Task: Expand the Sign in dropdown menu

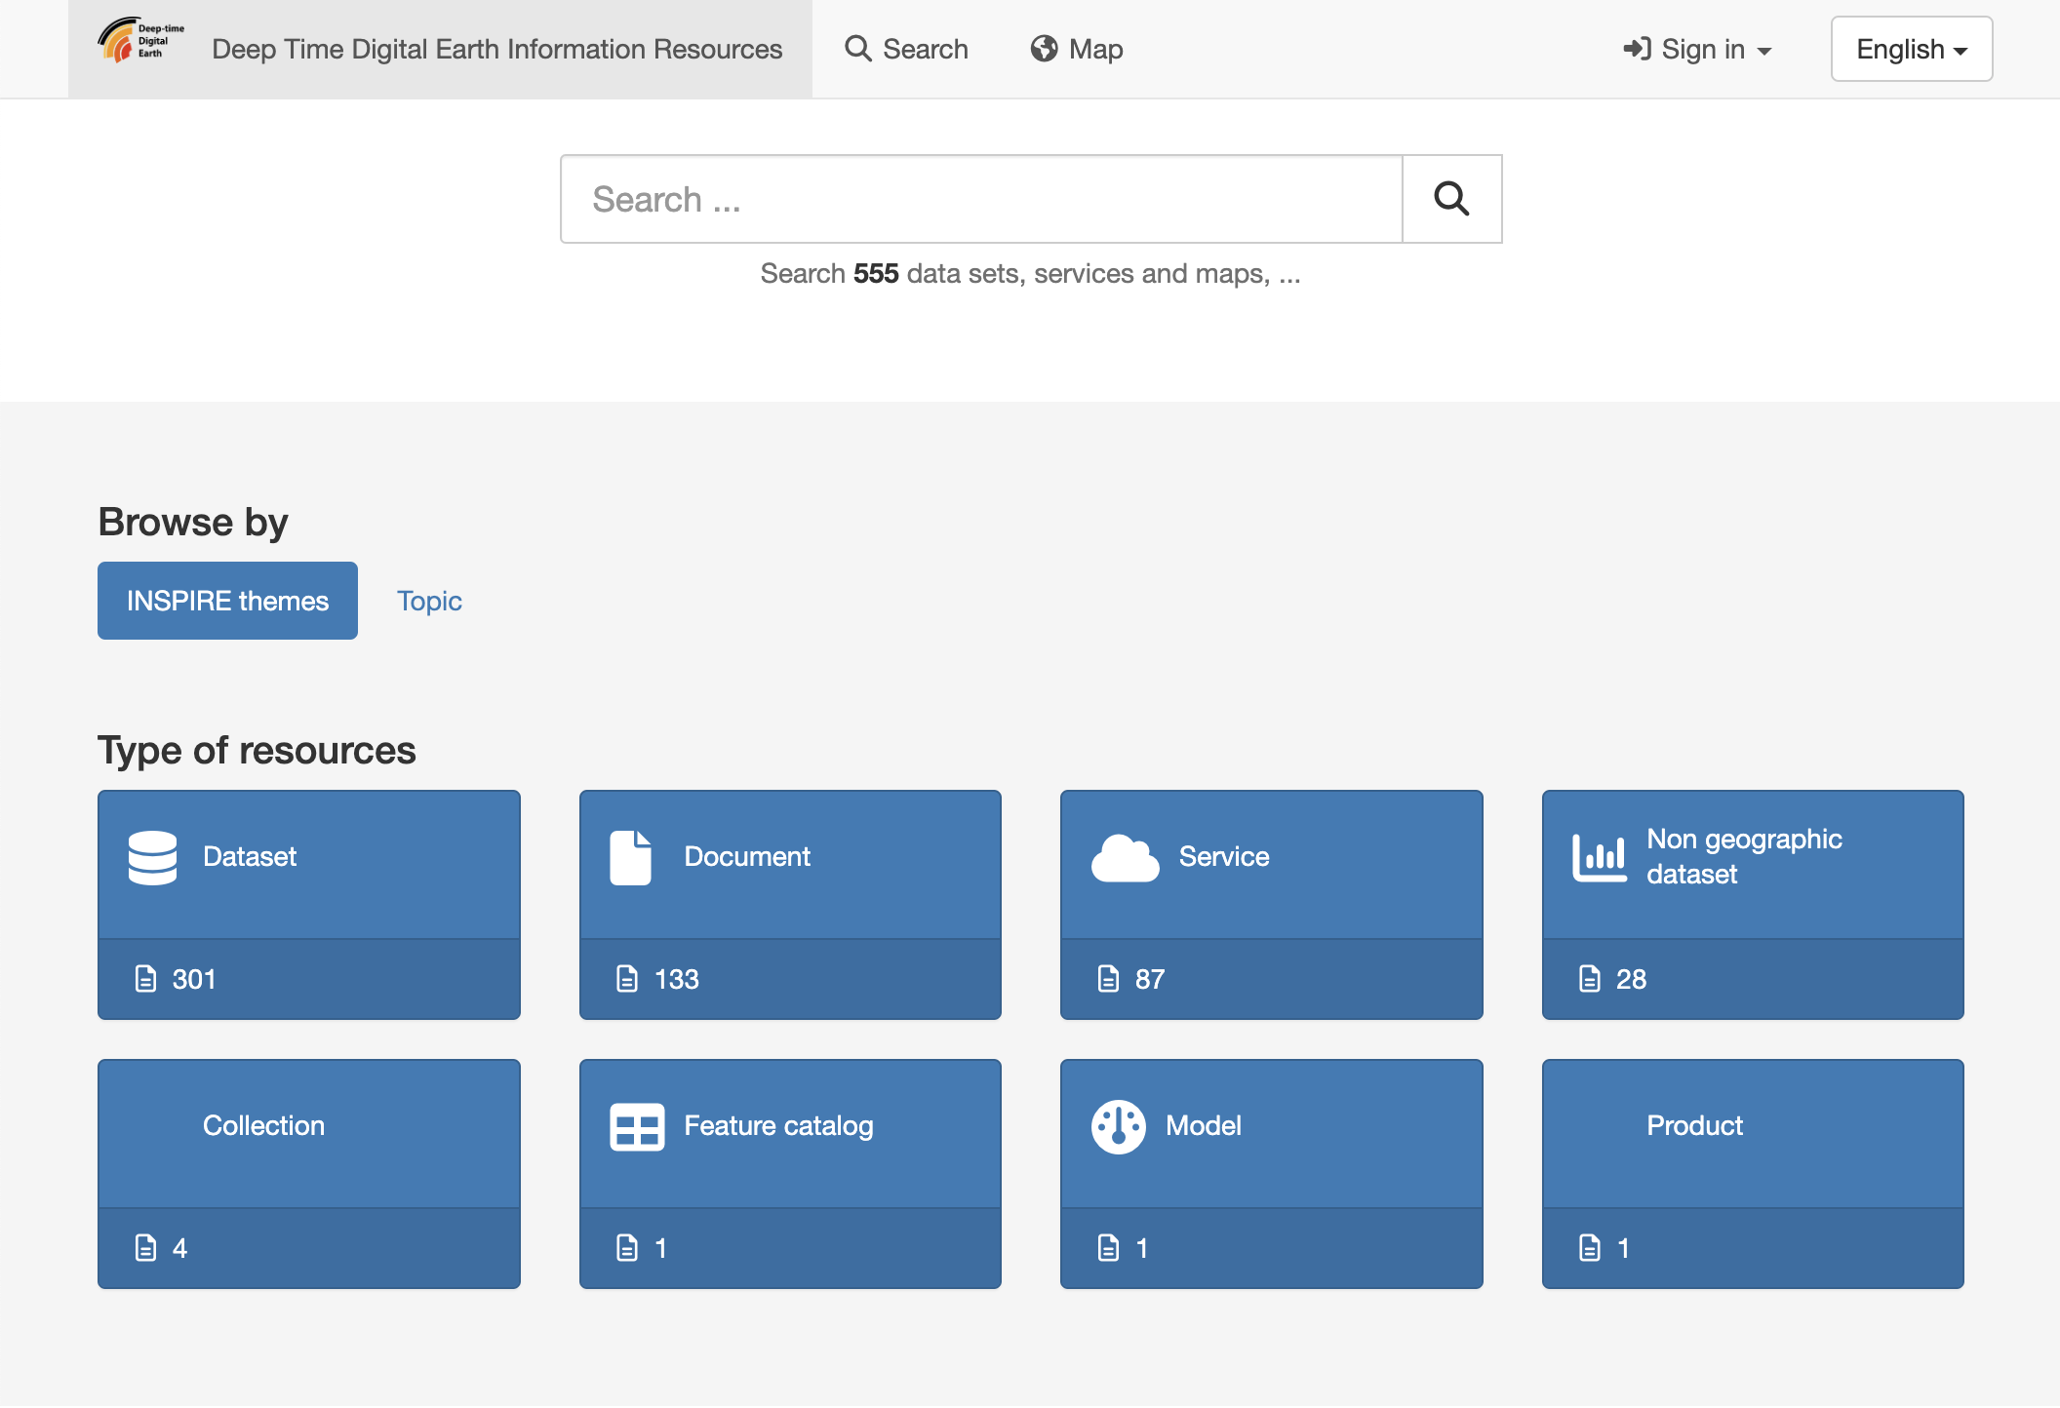Action: coord(1697,49)
